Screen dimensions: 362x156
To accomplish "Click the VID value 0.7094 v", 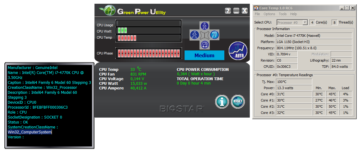I will click(x=287, y=54).
